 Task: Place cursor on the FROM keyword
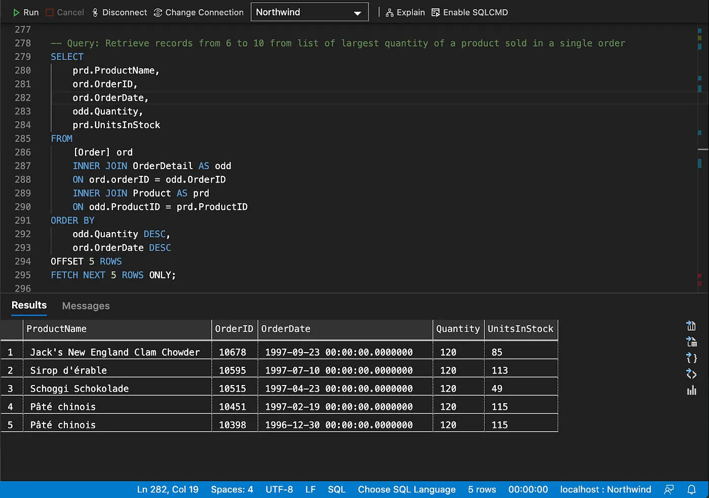(61, 138)
